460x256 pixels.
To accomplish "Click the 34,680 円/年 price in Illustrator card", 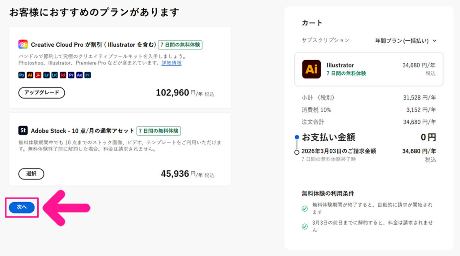I will (x=419, y=65).
